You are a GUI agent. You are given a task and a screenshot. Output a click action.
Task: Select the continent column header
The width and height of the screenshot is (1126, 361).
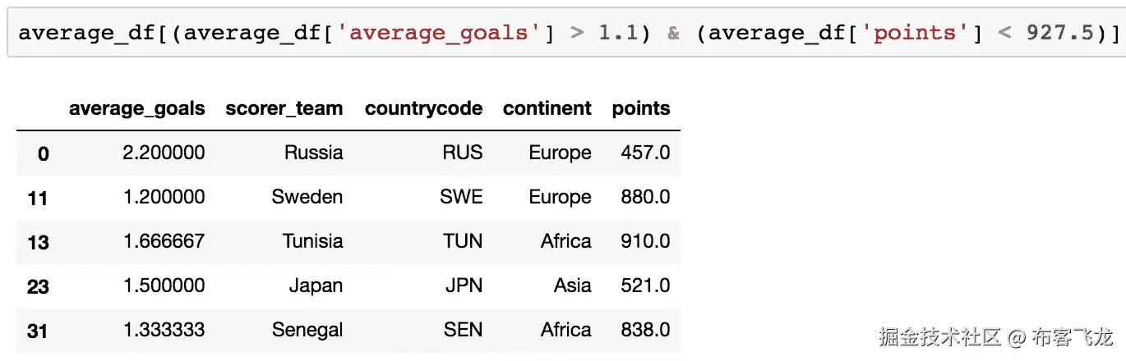[547, 108]
